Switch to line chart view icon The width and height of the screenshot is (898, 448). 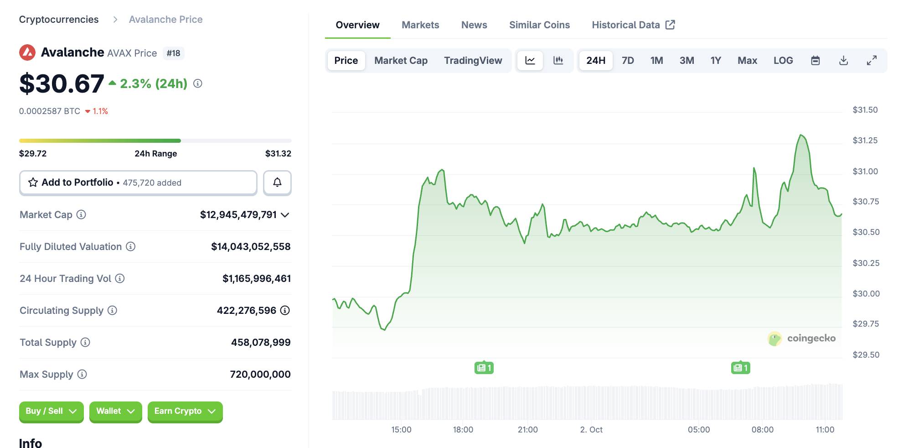(530, 61)
